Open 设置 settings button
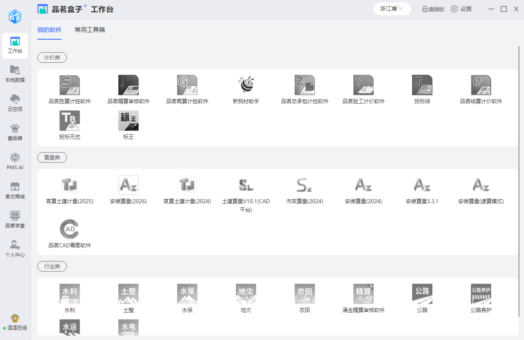The image size is (524, 340). tap(461, 9)
